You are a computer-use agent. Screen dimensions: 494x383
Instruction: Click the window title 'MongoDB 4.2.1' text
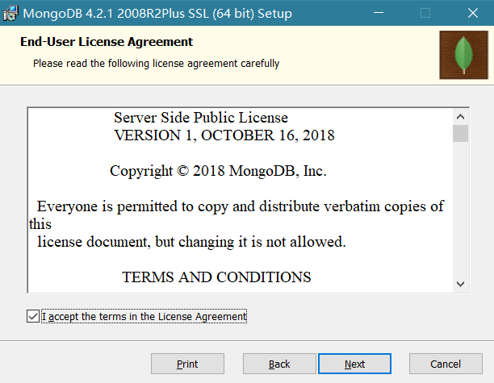pos(157,14)
